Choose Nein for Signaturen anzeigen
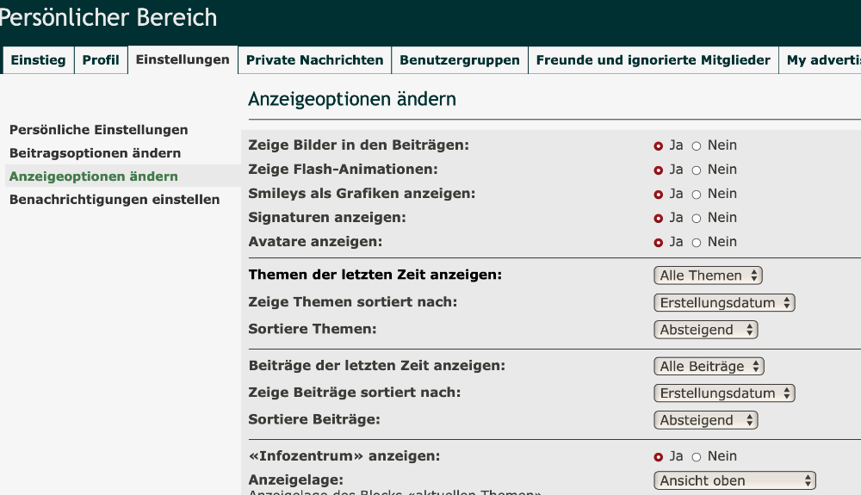The image size is (861, 495). click(697, 219)
